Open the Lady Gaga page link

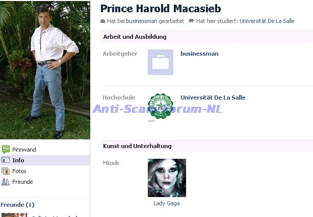[167, 203]
